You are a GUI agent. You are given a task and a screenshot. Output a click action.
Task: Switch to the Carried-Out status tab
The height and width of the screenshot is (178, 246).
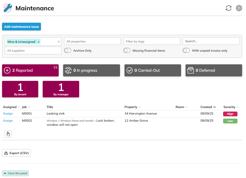153,71
